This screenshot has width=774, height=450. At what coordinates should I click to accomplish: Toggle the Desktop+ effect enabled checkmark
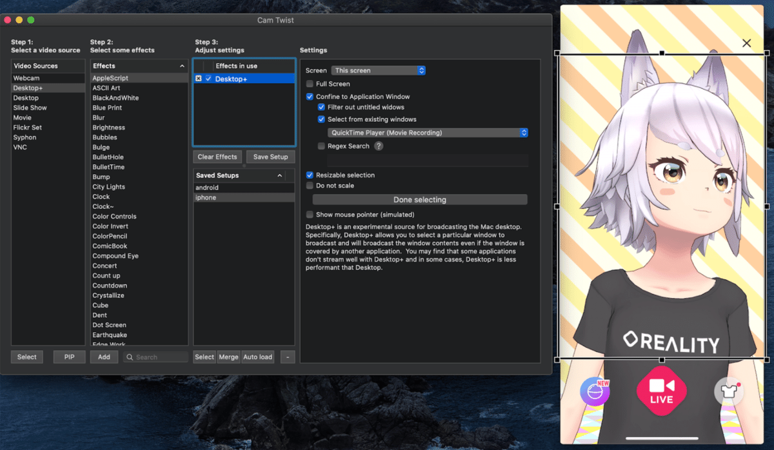pyautogui.click(x=208, y=79)
